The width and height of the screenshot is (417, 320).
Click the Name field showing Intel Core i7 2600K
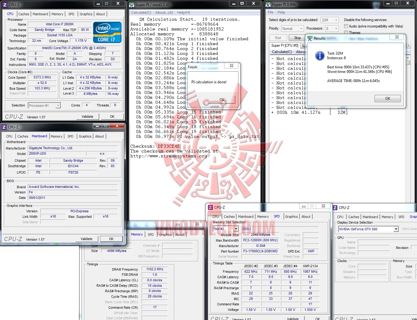tap(60, 24)
